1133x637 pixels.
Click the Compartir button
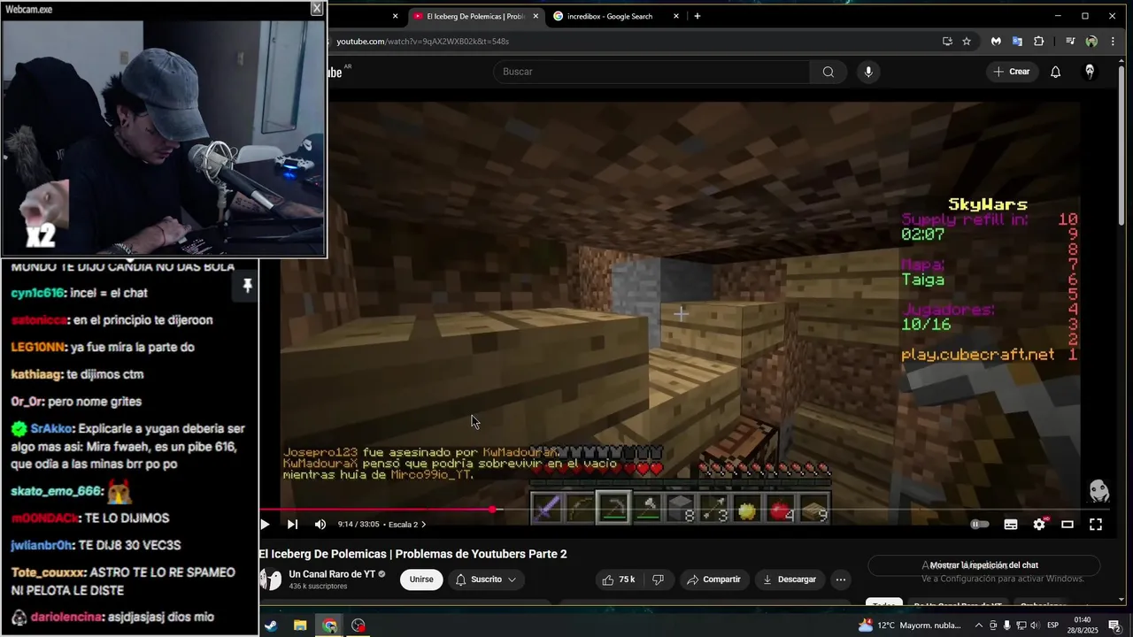pyautogui.click(x=713, y=579)
